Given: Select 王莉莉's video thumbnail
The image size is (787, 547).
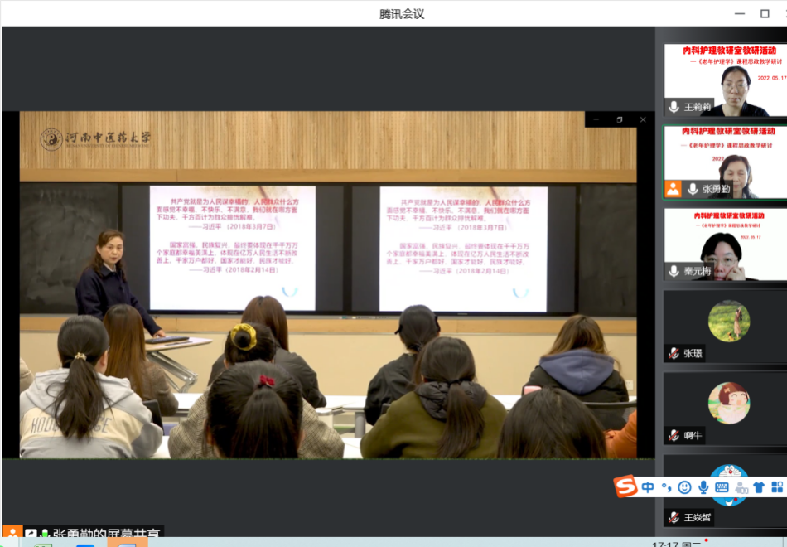Looking at the screenshot, I should [x=725, y=80].
